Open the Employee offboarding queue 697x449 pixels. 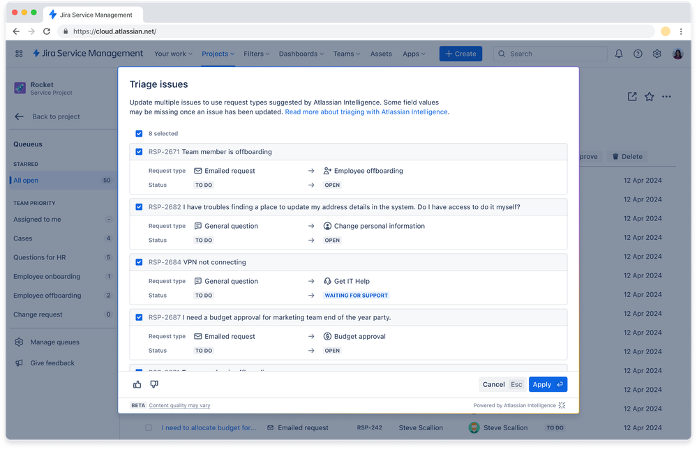(x=62, y=296)
